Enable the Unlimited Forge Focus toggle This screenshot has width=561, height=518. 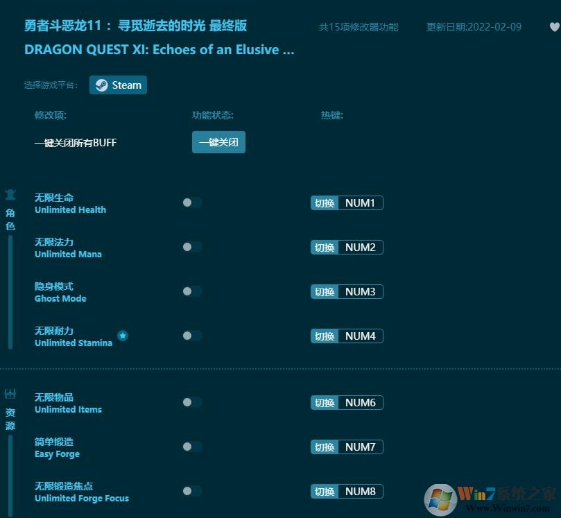(x=191, y=491)
